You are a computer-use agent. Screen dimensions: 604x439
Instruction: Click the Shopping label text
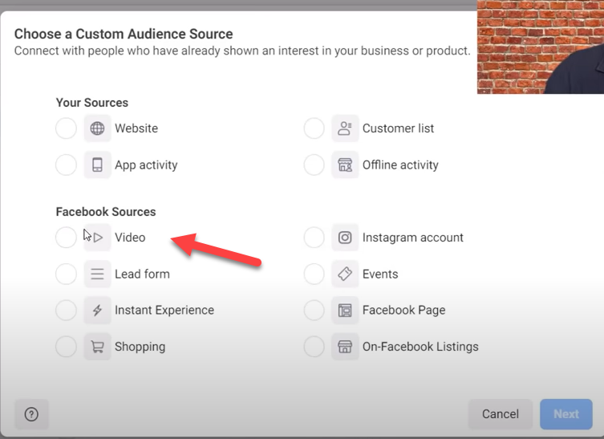140,347
